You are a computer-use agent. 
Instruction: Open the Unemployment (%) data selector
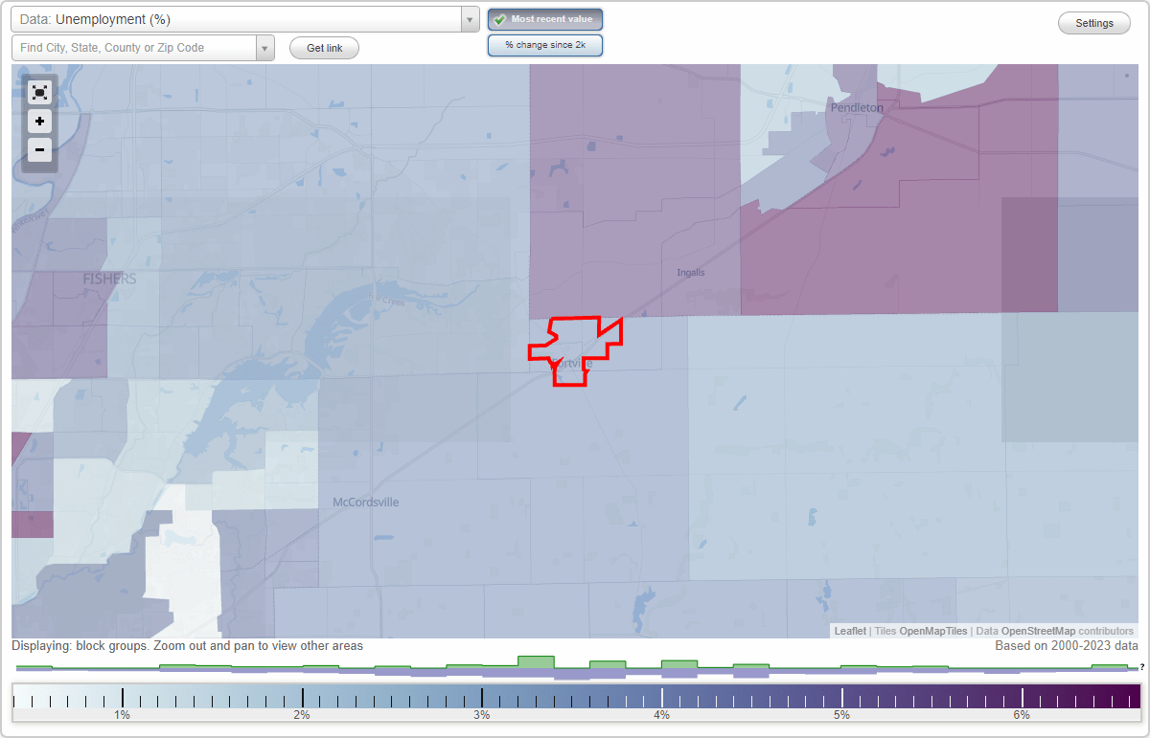tap(240, 18)
